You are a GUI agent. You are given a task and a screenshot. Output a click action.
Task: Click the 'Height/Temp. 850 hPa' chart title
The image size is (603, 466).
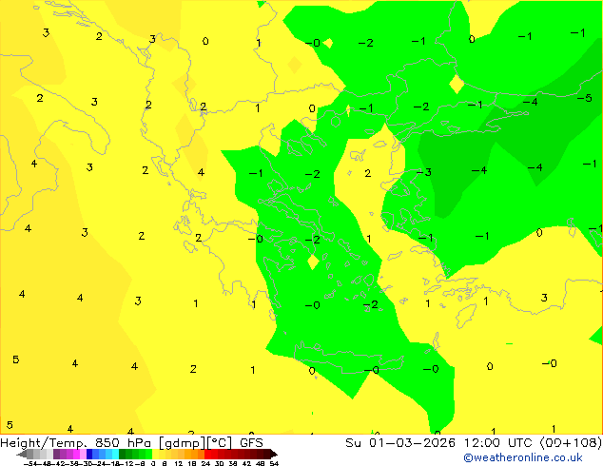[x=75, y=443]
